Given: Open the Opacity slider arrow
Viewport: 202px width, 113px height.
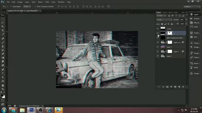Looking at the screenshot, I should [x=186, y=20].
